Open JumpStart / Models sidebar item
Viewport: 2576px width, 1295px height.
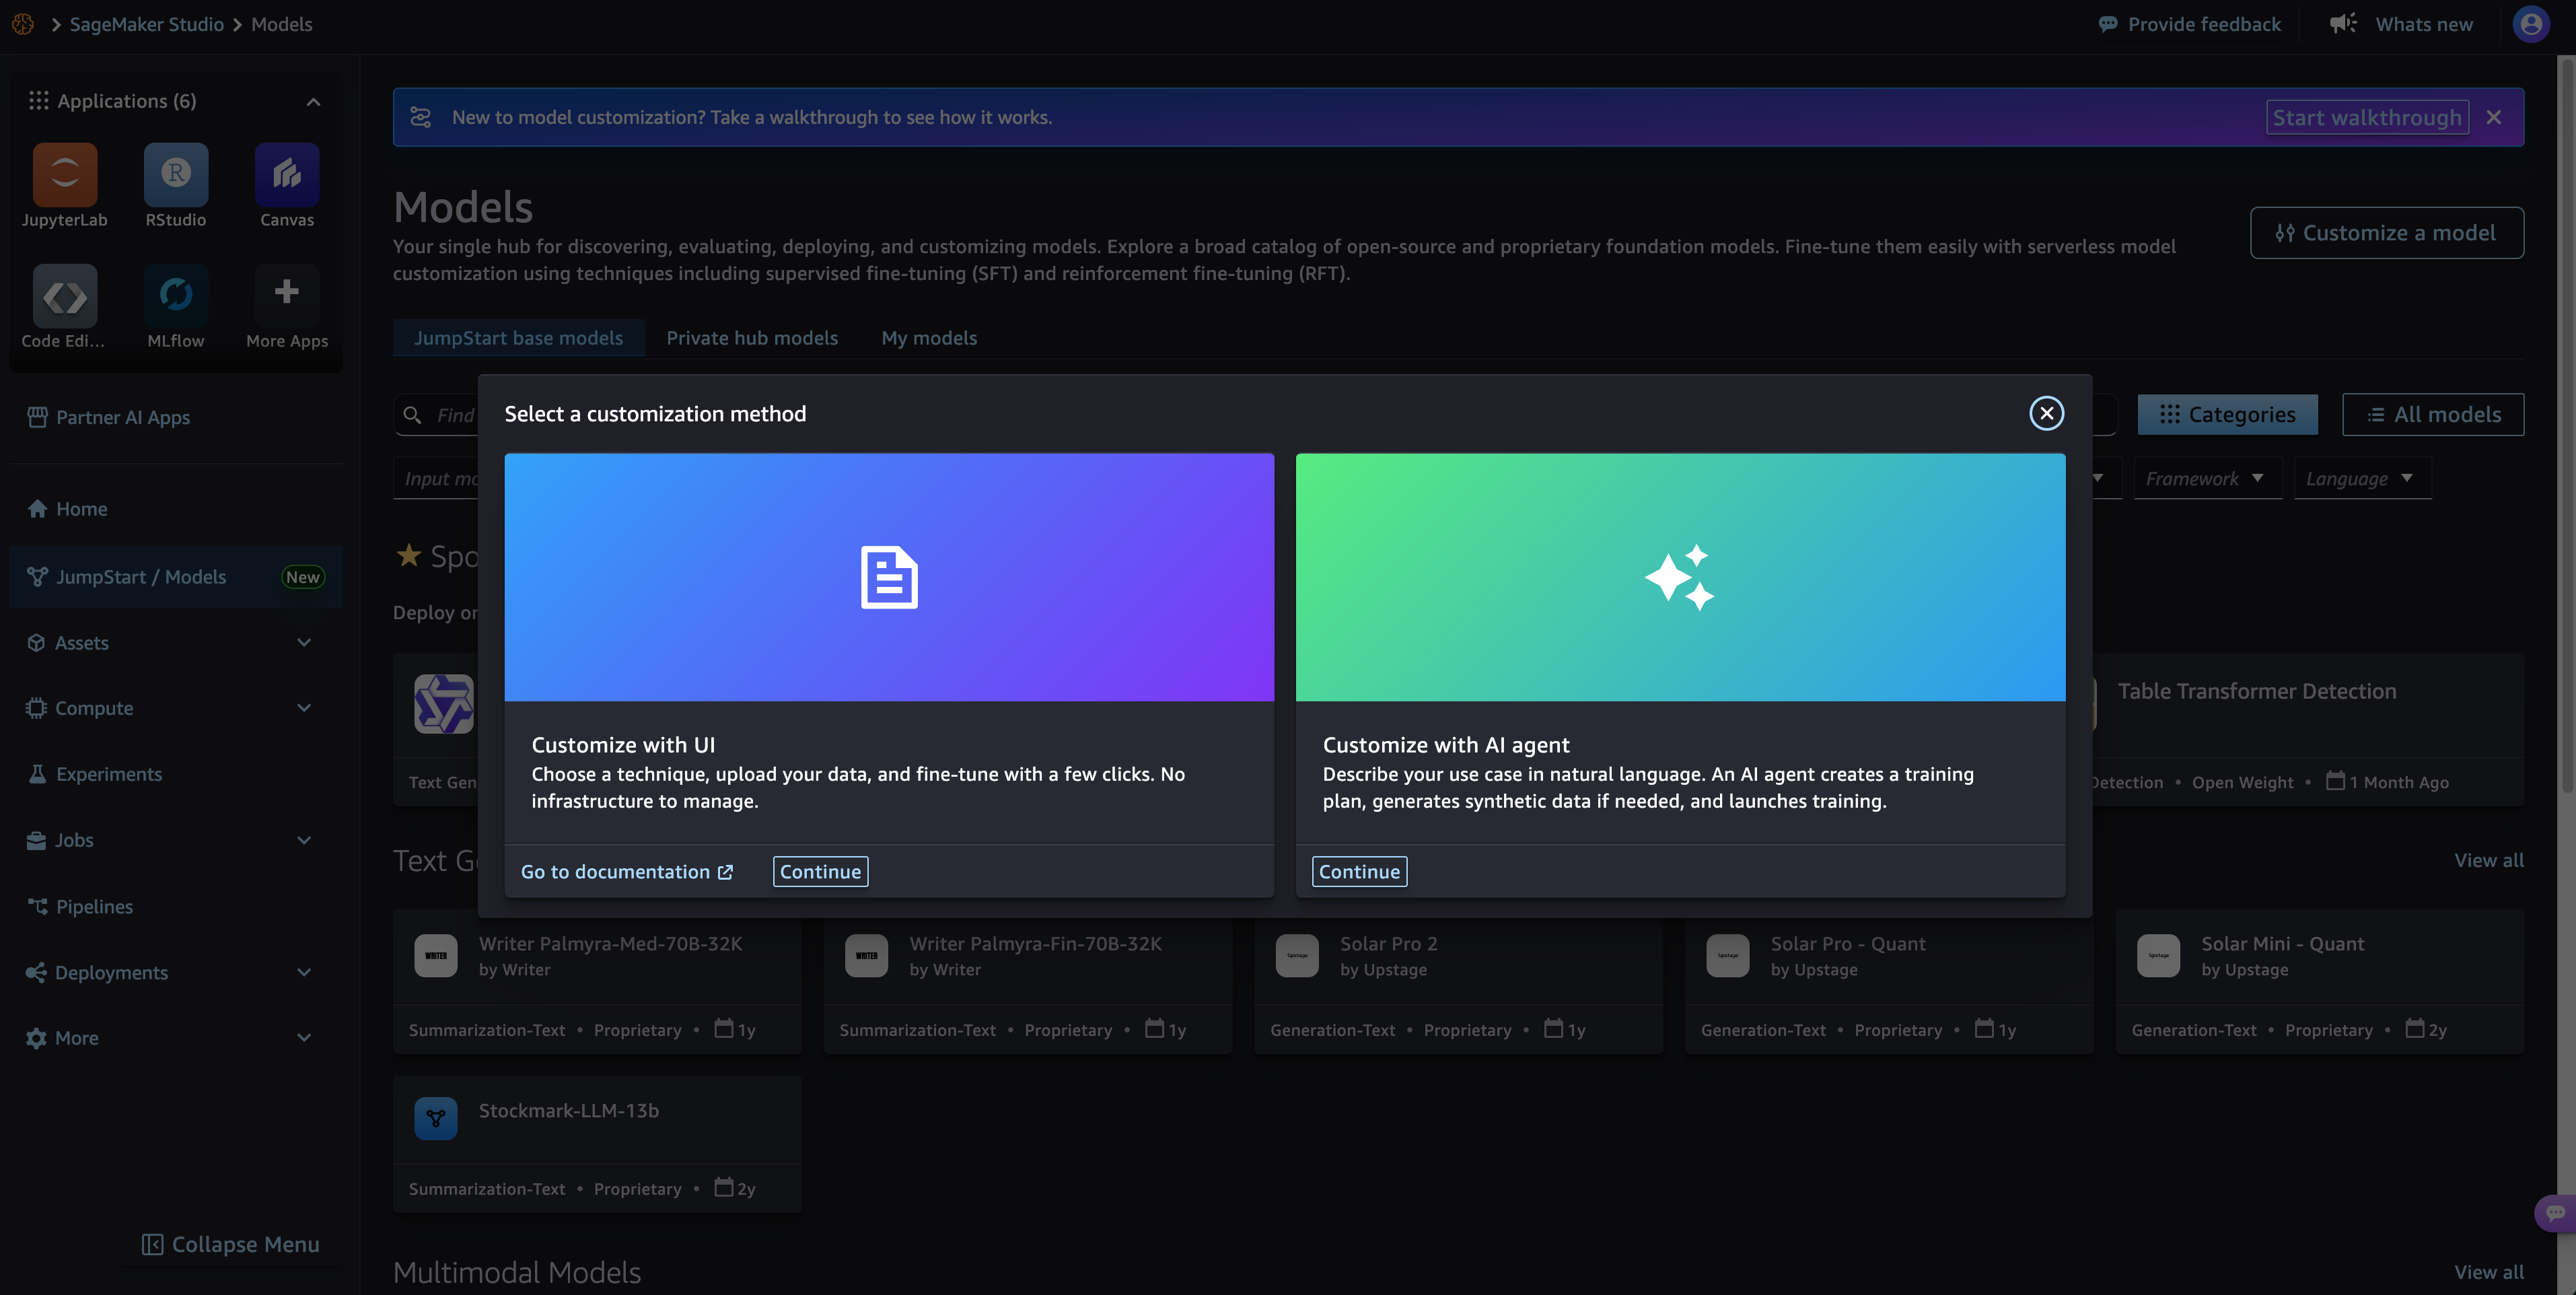(x=175, y=576)
